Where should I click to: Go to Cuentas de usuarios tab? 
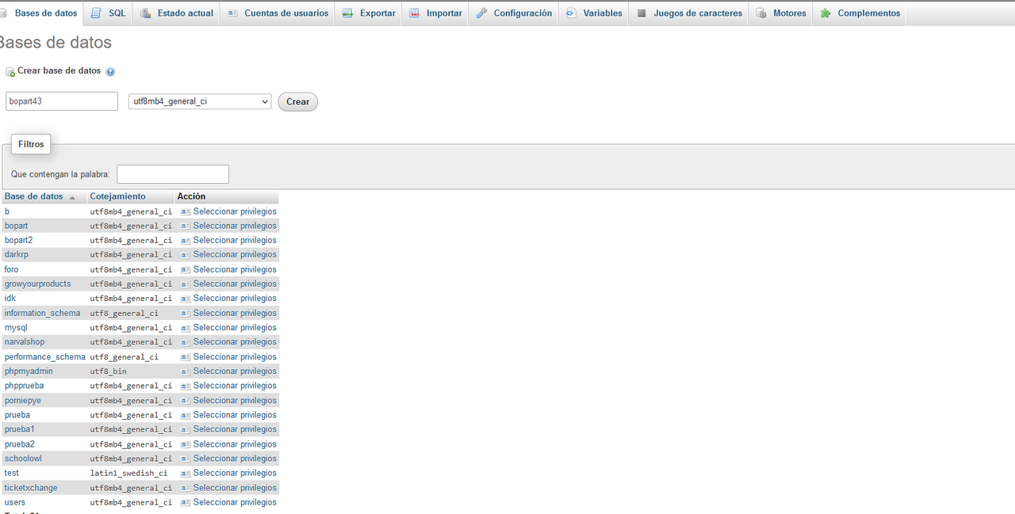point(278,13)
